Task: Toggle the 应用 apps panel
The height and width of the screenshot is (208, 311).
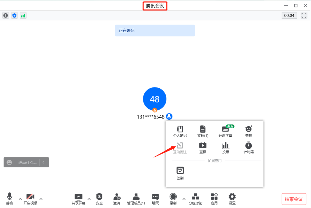Action: 214,199
